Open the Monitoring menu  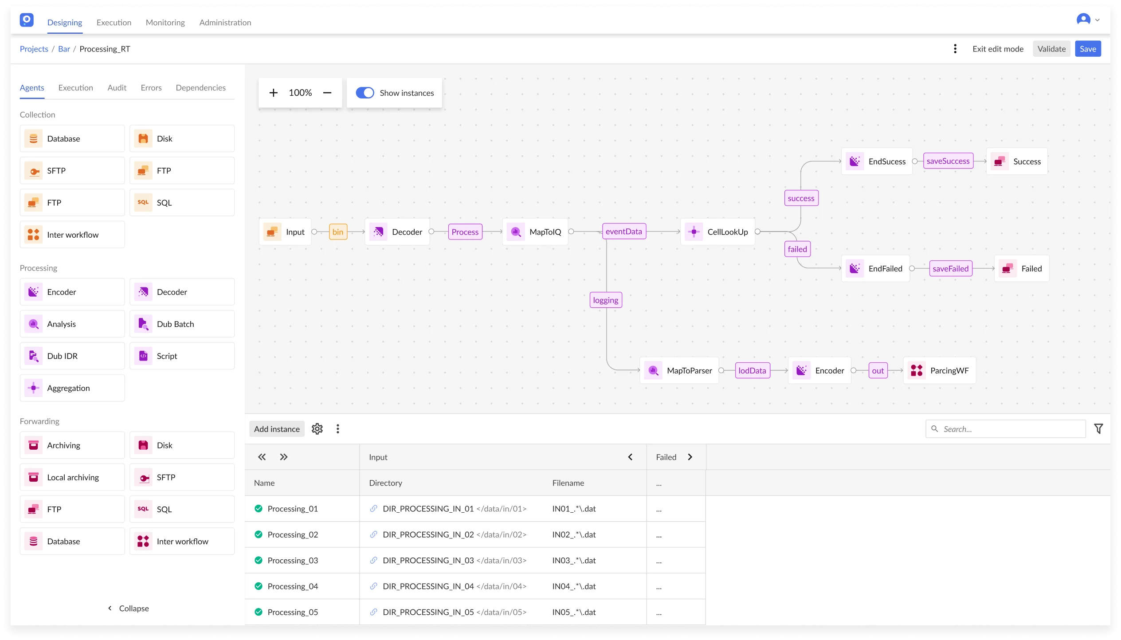pos(165,23)
